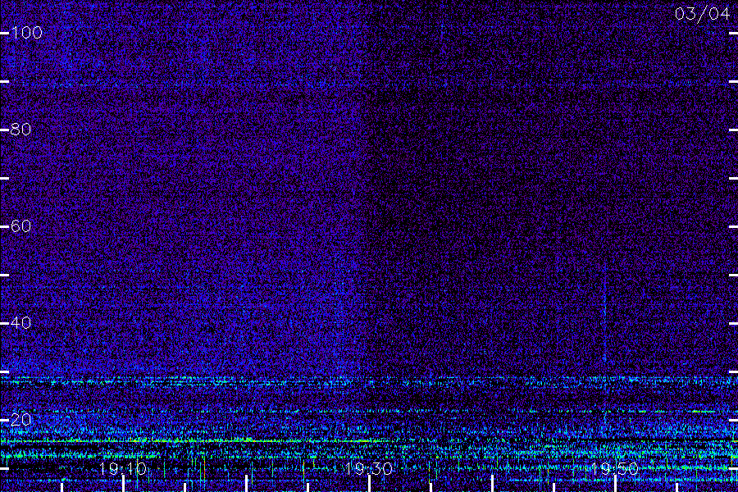This screenshot has height=492, width=738.
Task: Click the 100 frequency axis label
Action: [27, 33]
